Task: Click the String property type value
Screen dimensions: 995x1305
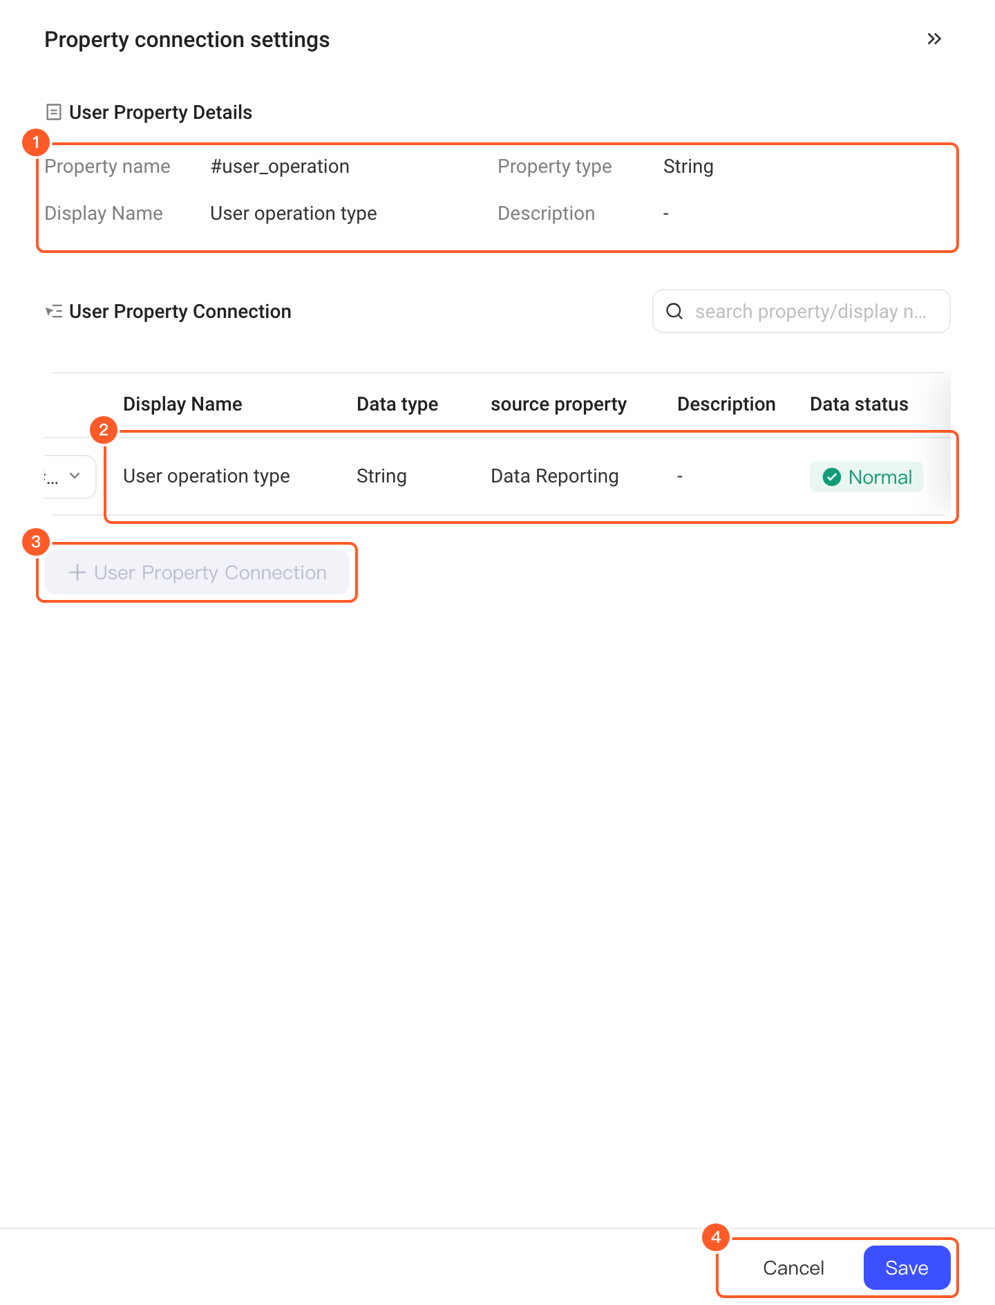Action: pyautogui.click(x=688, y=167)
